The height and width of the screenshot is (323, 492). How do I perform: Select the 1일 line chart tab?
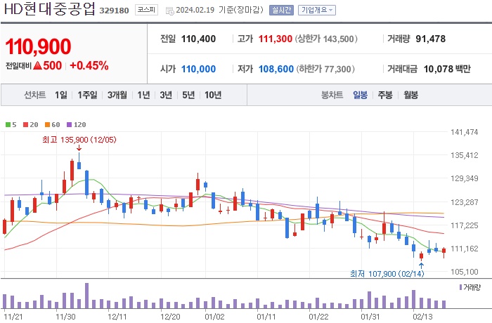[x=61, y=95]
